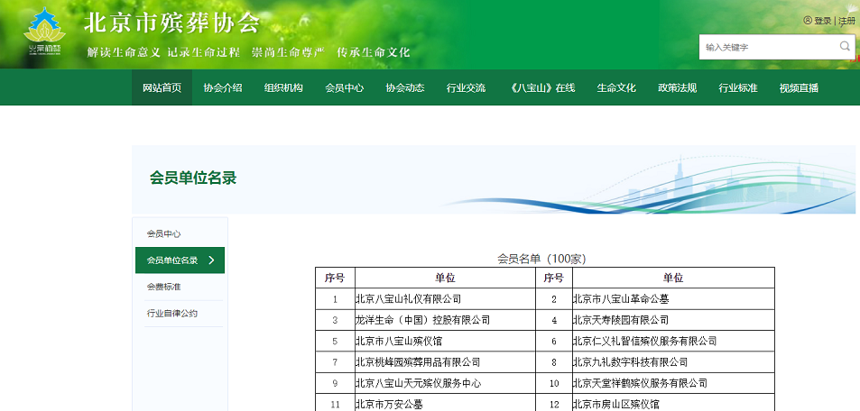Open the 行业交流 menu
This screenshot has height=411, width=860.
(466, 87)
